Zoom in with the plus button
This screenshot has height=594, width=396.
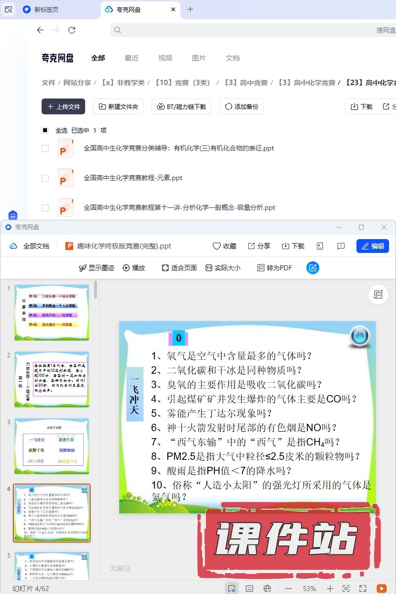pyautogui.click(x=330, y=589)
